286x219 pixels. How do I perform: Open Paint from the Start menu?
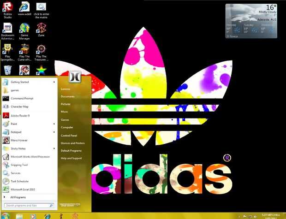point(29,124)
